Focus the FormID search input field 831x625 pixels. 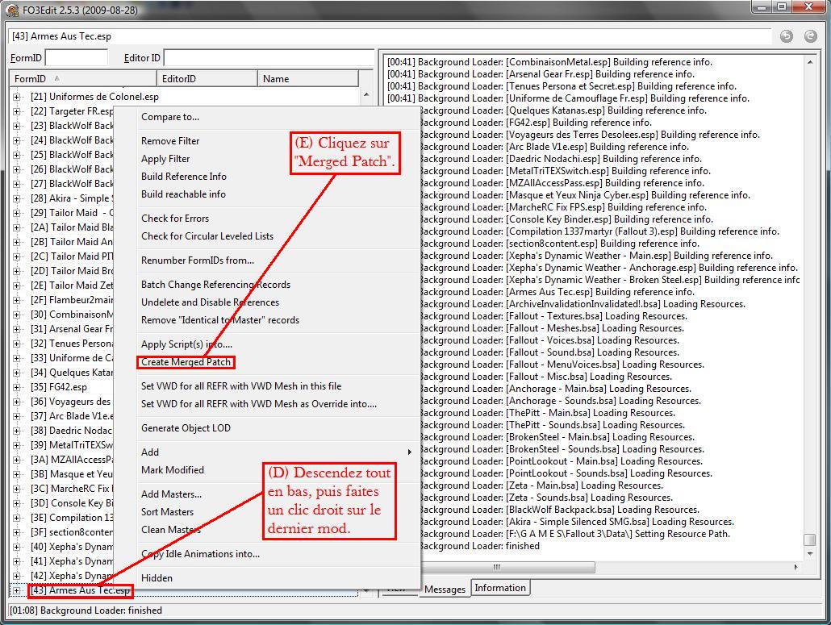[x=77, y=58]
